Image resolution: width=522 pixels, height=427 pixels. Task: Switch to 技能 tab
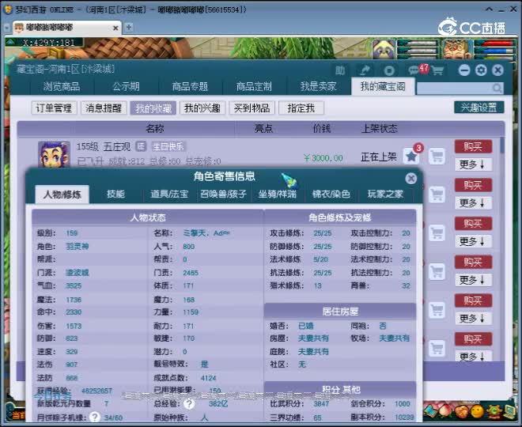[115, 194]
